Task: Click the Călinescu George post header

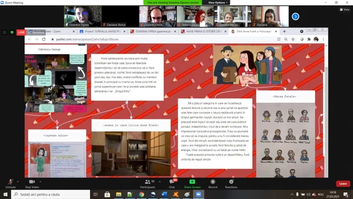Action: [49, 49]
